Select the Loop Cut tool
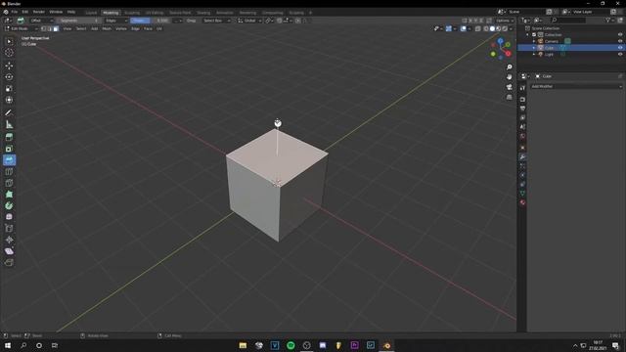Image resolution: width=626 pixels, height=352 pixels. (9, 172)
